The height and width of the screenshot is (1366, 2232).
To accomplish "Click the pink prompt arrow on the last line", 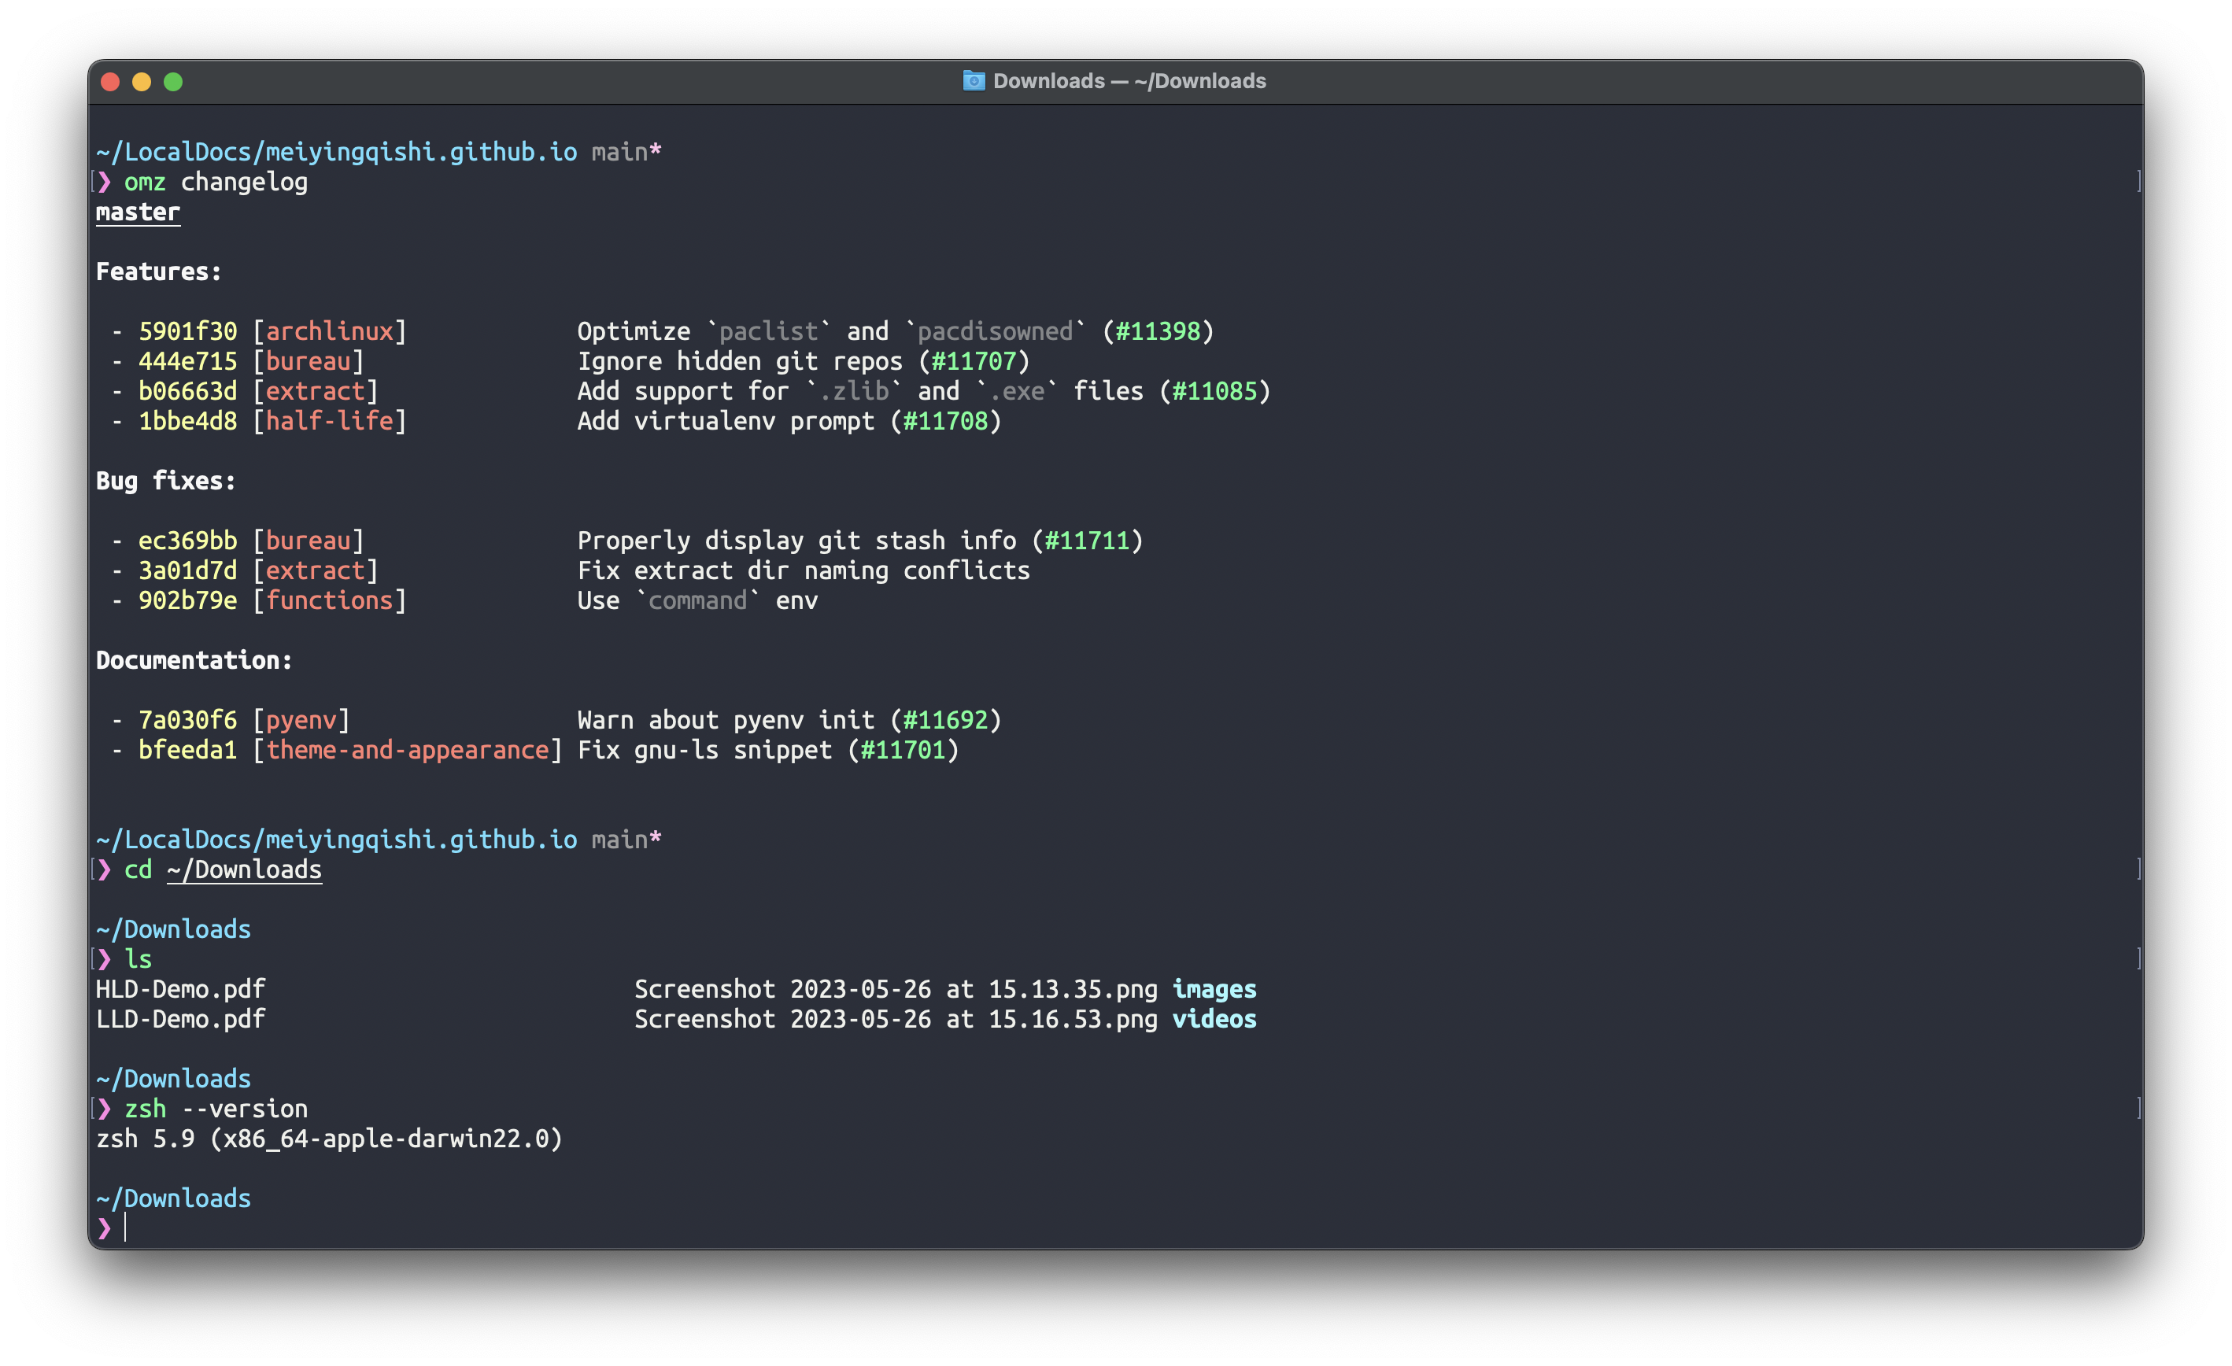I will (x=104, y=1228).
